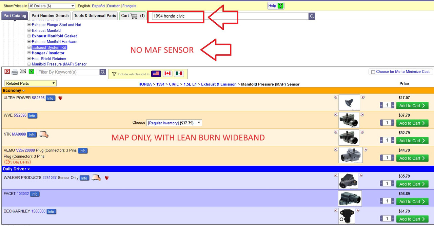Screen dimensions: 434x226
Task: Click the heart icon next to WALKER PRODUCTS
Action: click(106, 178)
